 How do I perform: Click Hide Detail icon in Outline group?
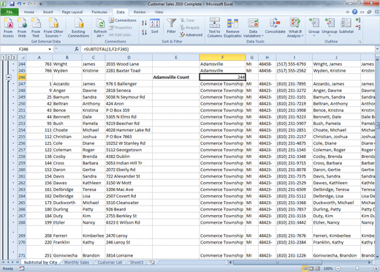coord(358,26)
